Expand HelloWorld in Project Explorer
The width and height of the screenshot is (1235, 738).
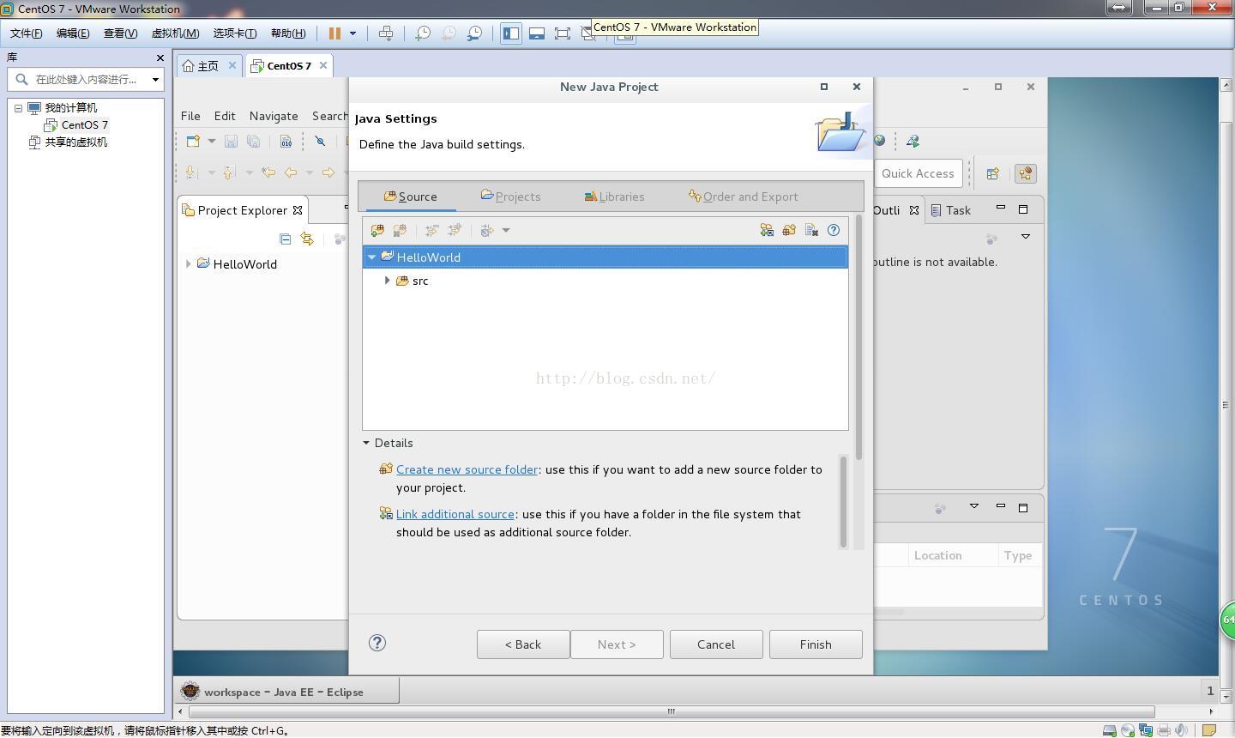pyautogui.click(x=189, y=263)
